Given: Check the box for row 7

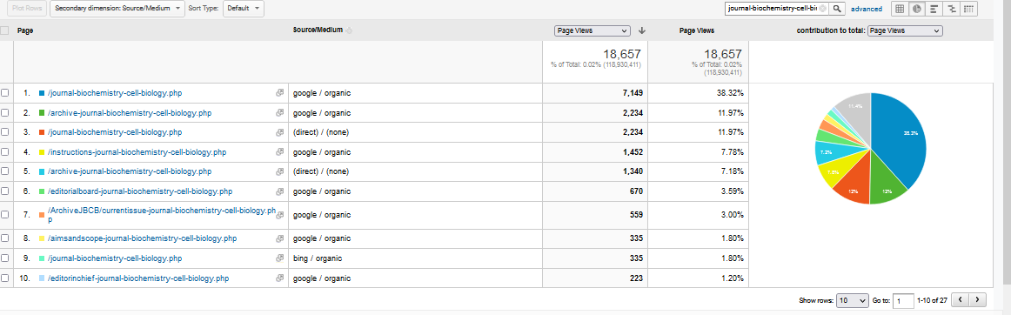Looking at the screenshot, I should pos(5,215).
